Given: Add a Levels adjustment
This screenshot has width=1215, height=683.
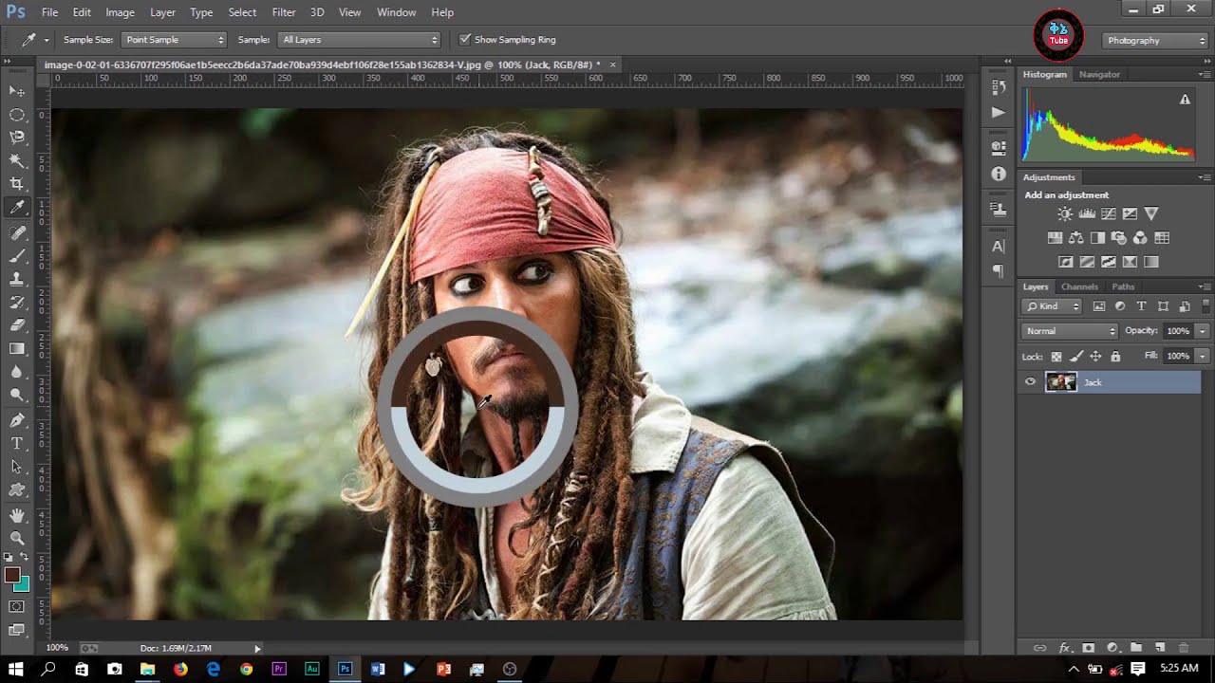Looking at the screenshot, I should [1087, 214].
